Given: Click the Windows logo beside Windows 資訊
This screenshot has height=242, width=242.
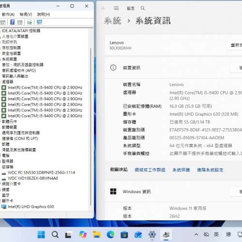Looking at the screenshot, I should [113, 191].
